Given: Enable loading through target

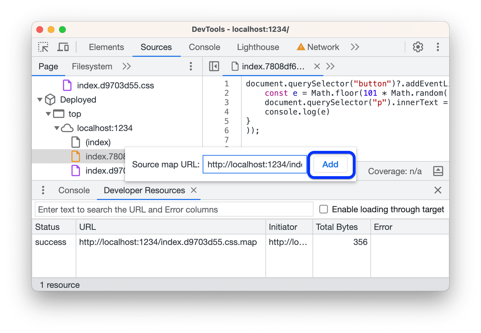Looking at the screenshot, I should tap(323, 209).
